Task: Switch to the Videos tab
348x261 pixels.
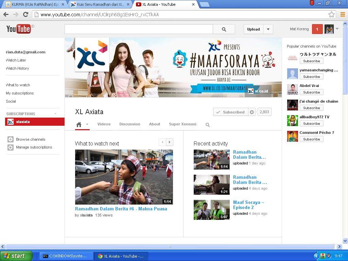Action: 104,124
